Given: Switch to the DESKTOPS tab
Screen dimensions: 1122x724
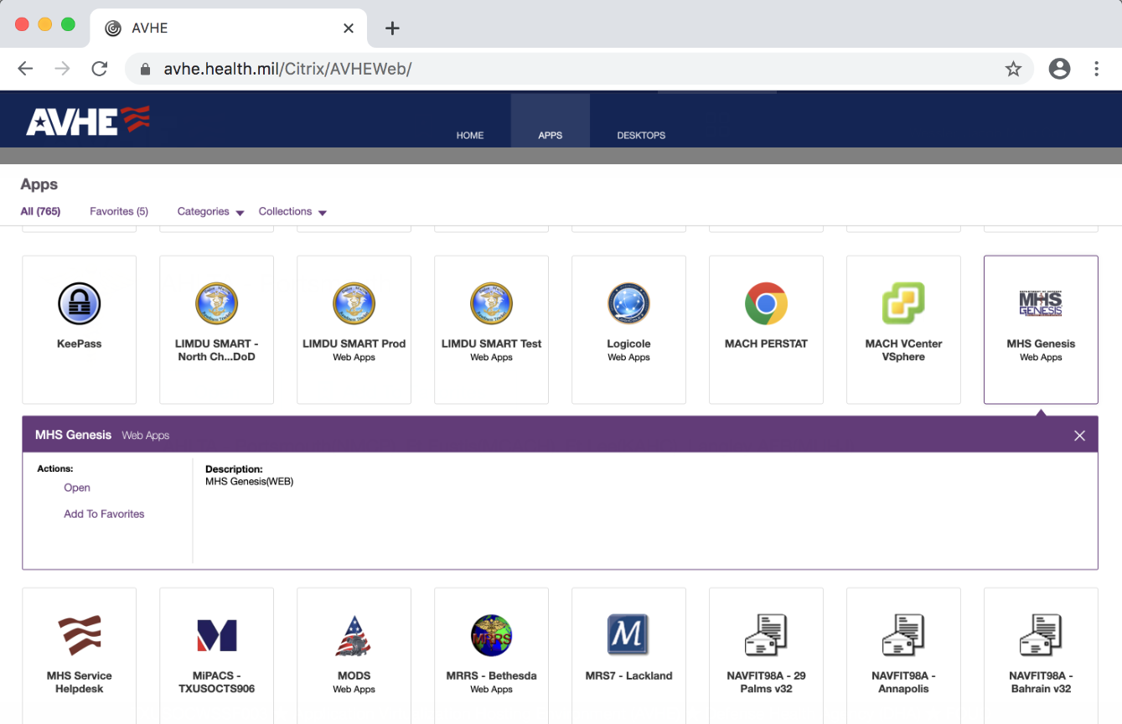Looking at the screenshot, I should pos(641,135).
